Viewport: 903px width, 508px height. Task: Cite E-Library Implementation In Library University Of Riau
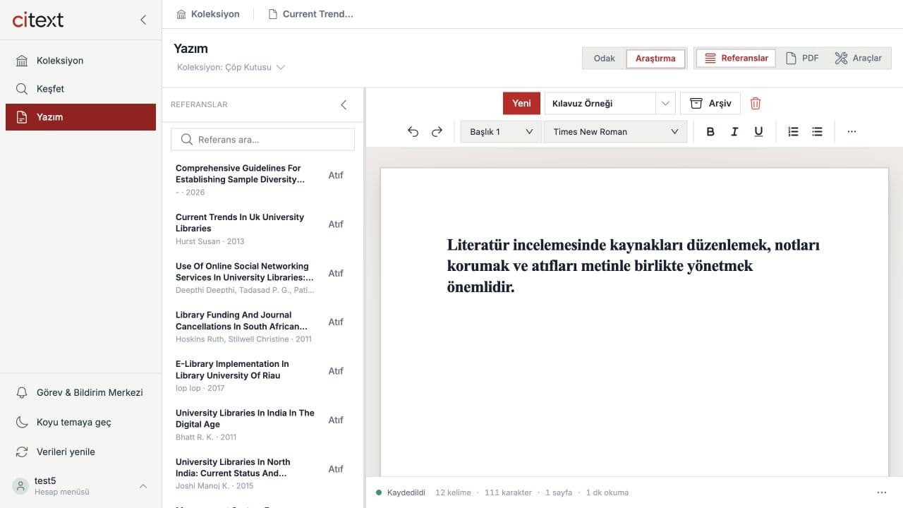(x=336, y=371)
